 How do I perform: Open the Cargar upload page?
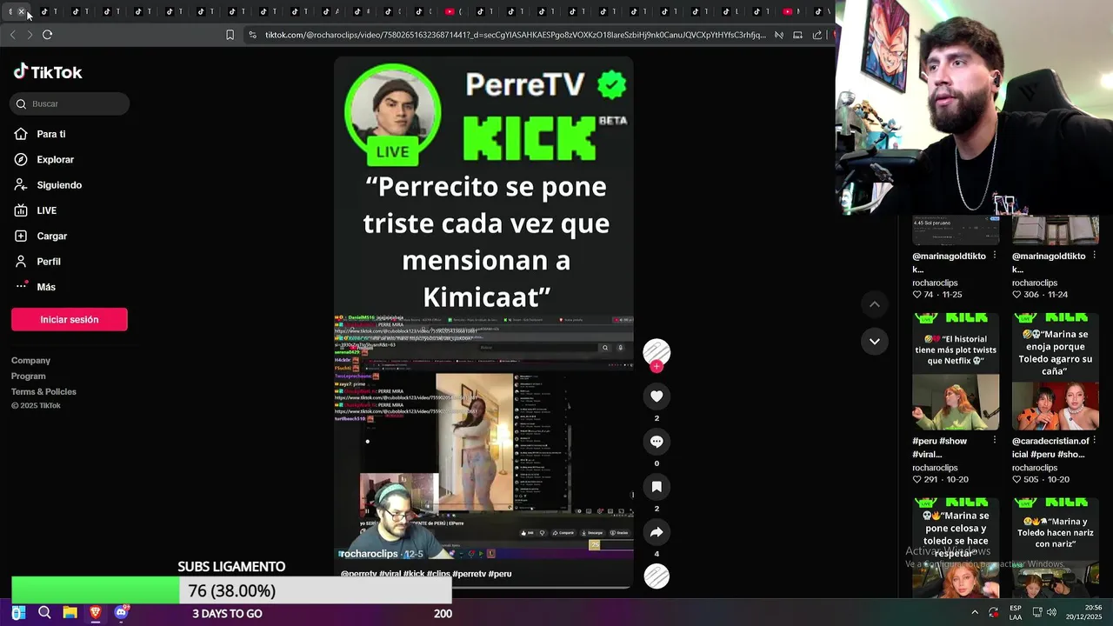point(41,236)
